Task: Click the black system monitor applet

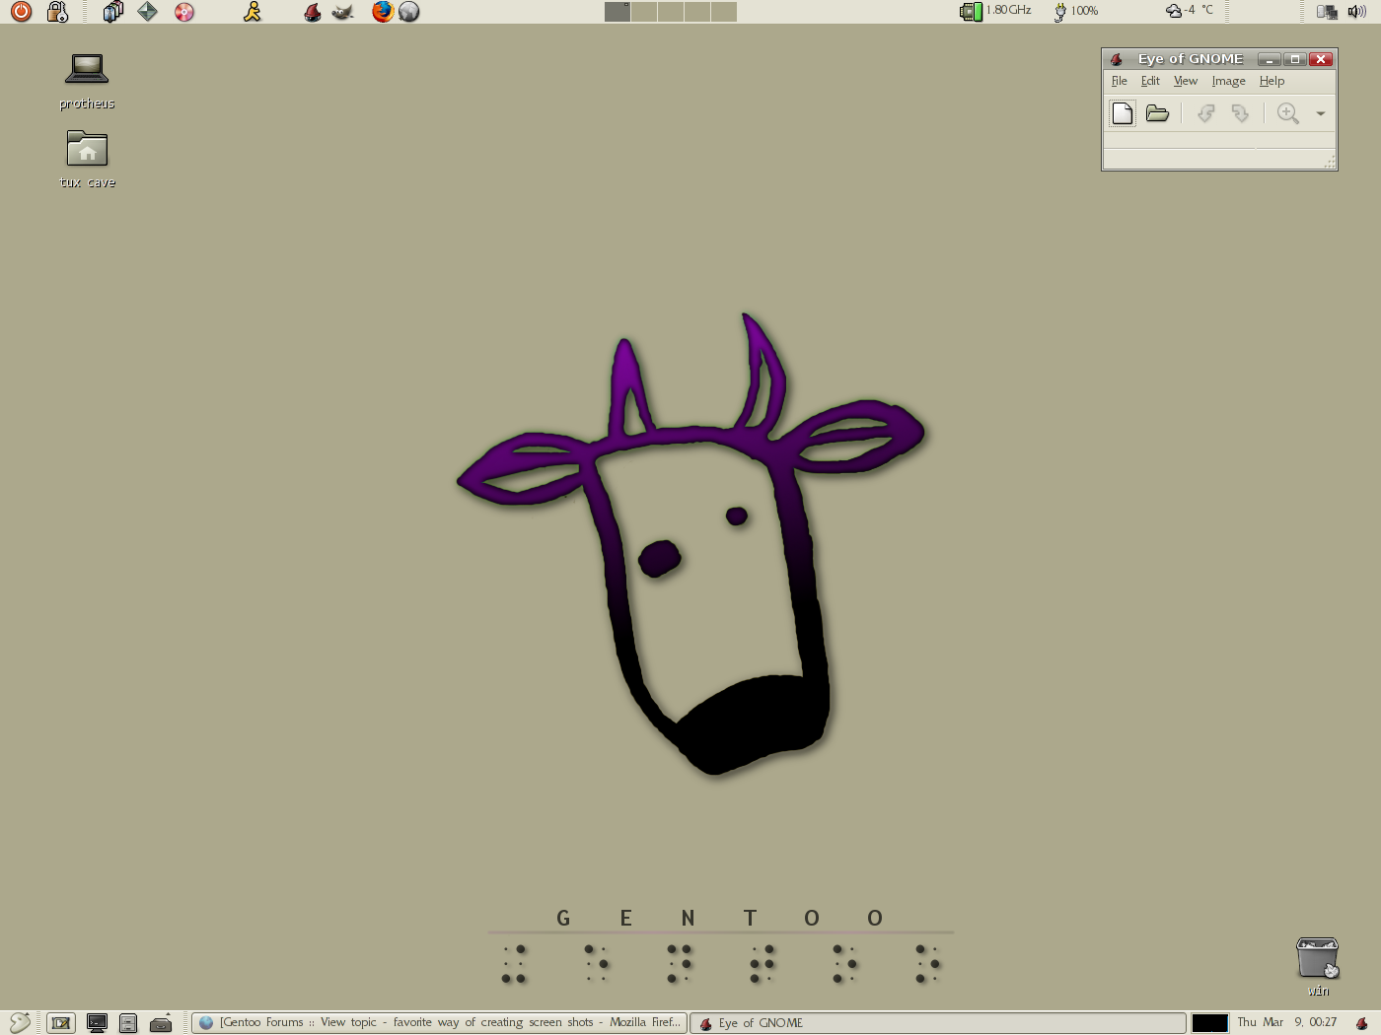Action: tap(1210, 1023)
